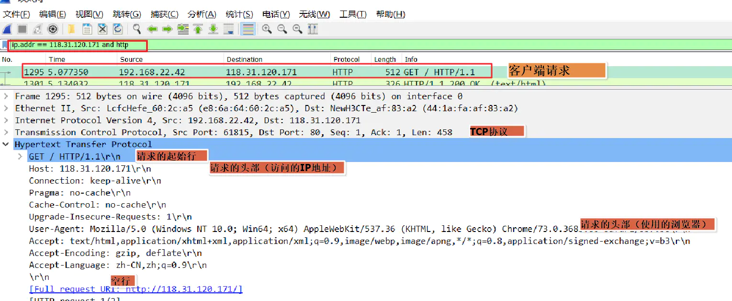Sort by the No. column header

(23, 59)
